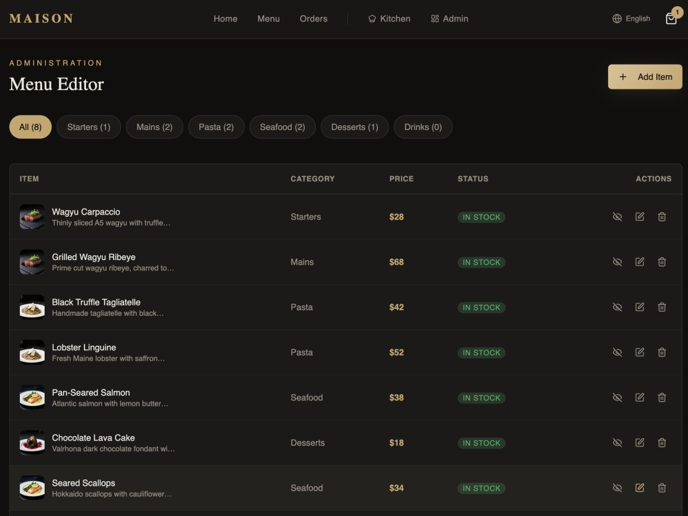The width and height of the screenshot is (688, 516).
Task: Delete the Pan-Seared Salmon item
Action: tap(662, 398)
